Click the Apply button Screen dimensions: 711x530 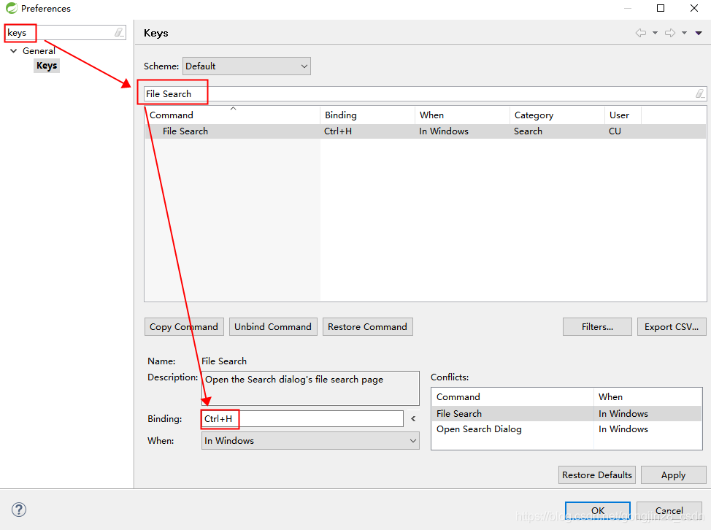click(x=673, y=475)
